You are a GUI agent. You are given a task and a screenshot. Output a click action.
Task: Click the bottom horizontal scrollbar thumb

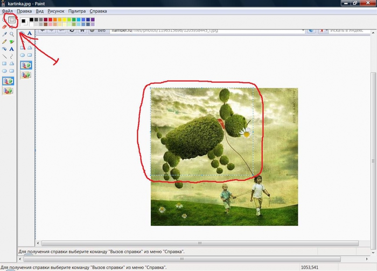click(182, 259)
